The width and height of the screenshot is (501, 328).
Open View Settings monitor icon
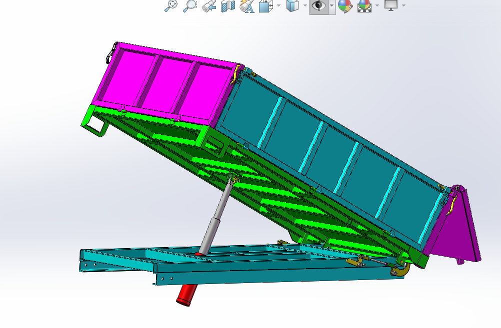coord(391,5)
